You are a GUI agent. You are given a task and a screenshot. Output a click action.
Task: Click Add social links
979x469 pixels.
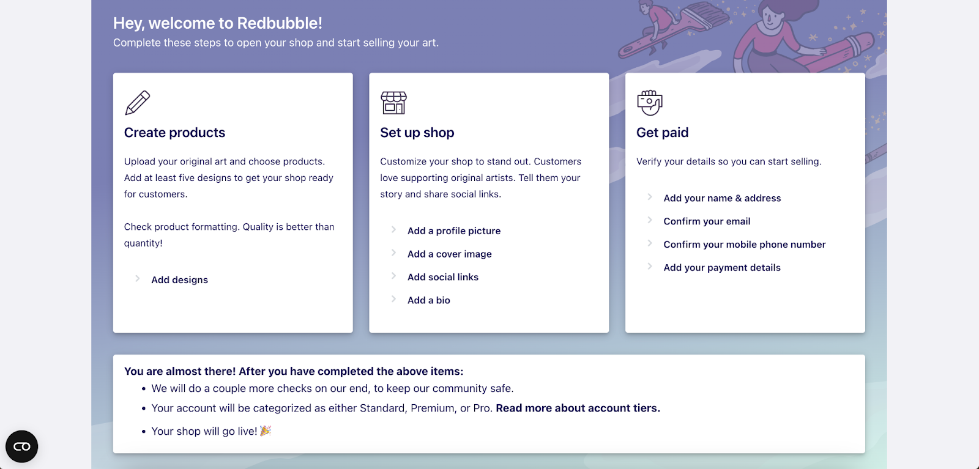pyautogui.click(x=442, y=276)
